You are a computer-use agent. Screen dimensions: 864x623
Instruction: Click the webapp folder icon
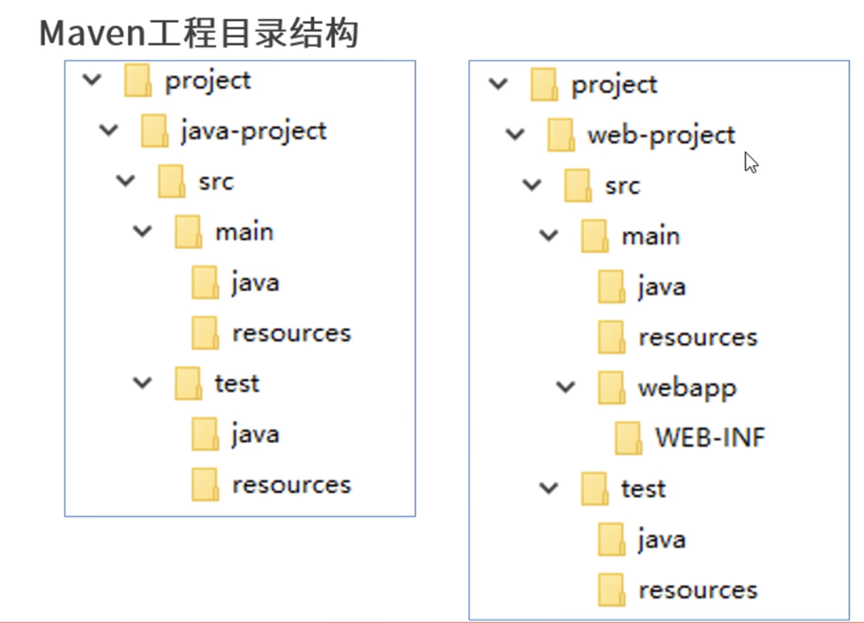(x=612, y=388)
